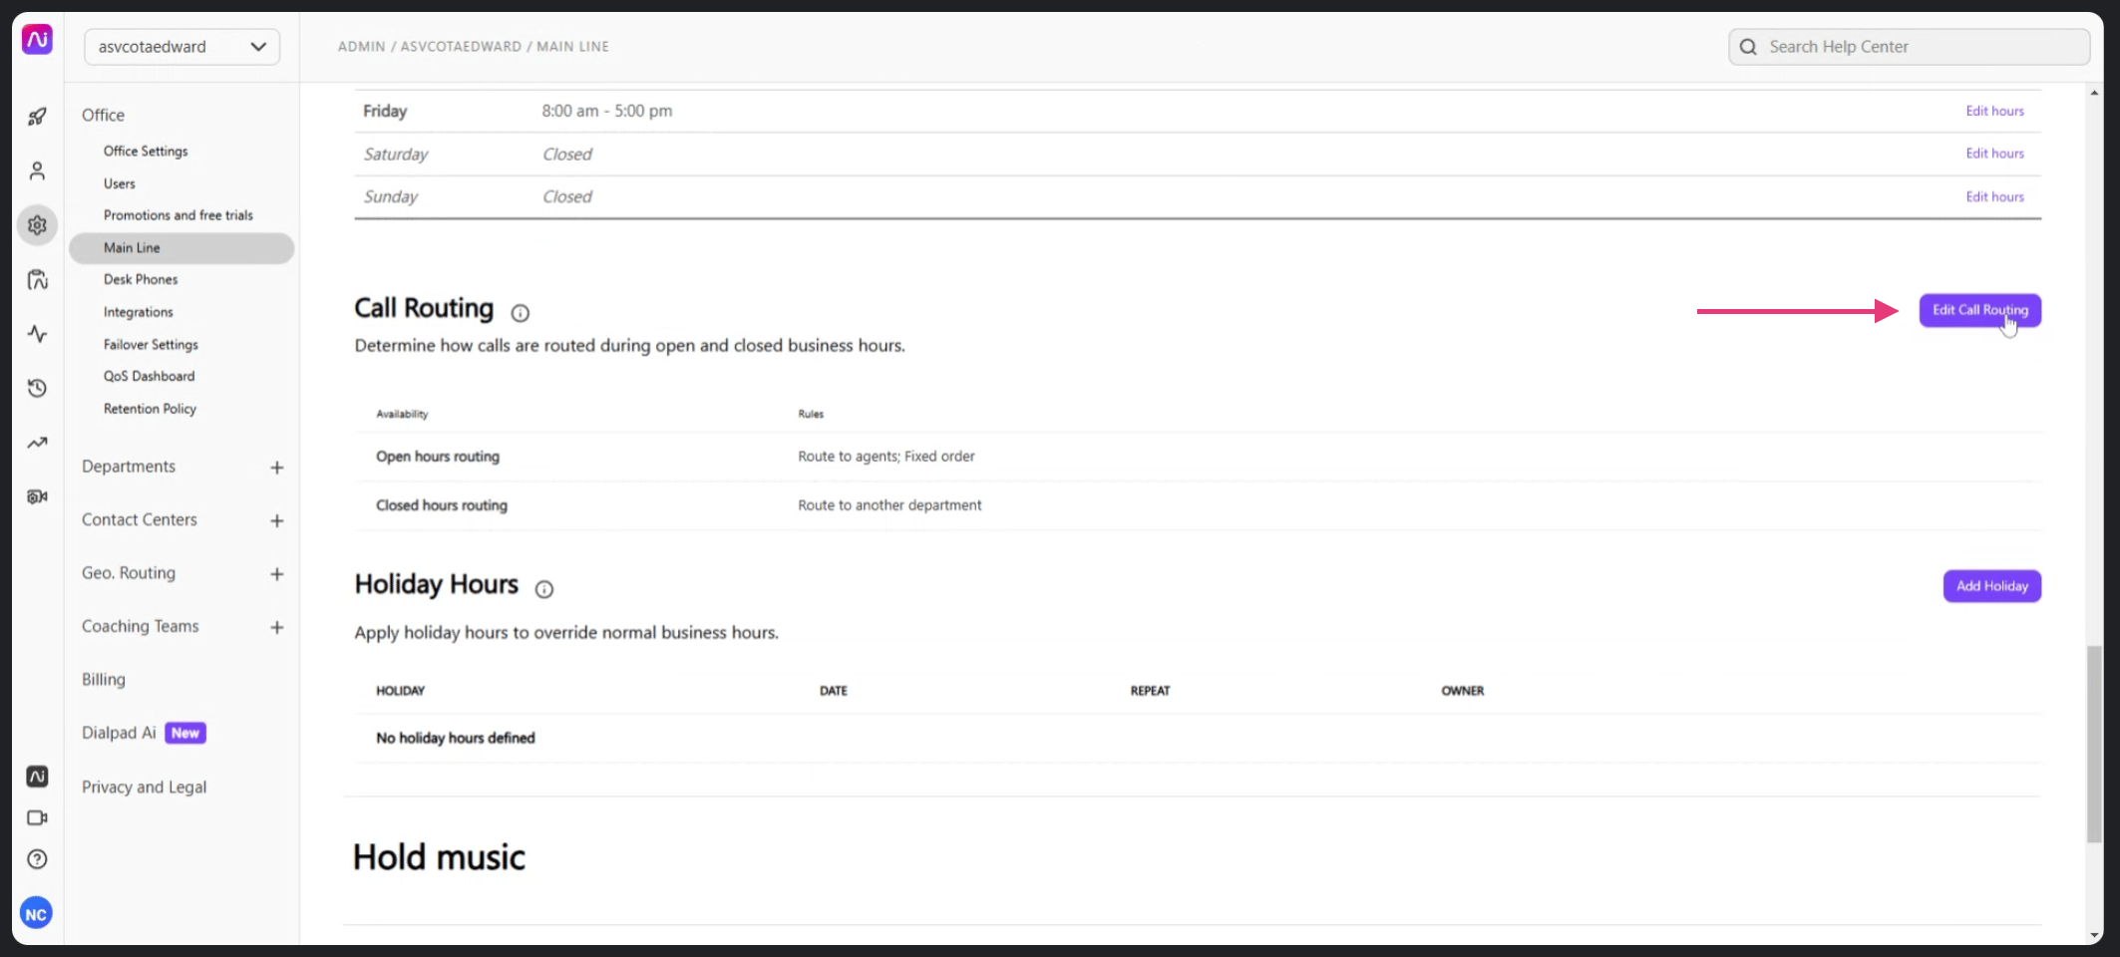Click the Dialpad logo icon
The height and width of the screenshot is (957, 2120).
37,40
